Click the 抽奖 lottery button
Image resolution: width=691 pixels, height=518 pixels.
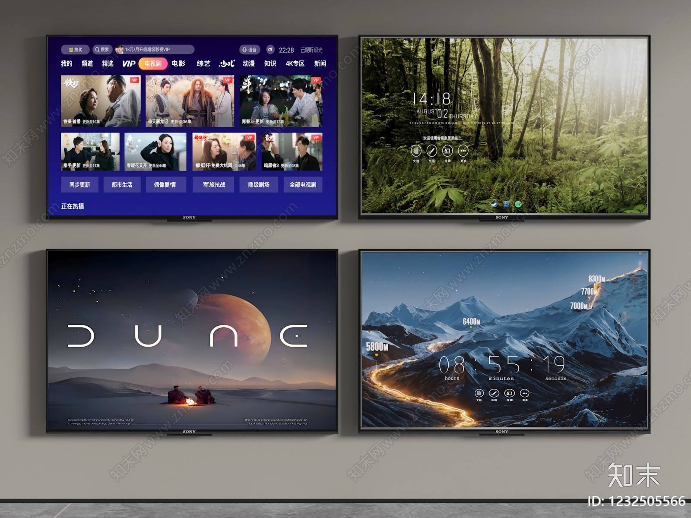coord(75,50)
